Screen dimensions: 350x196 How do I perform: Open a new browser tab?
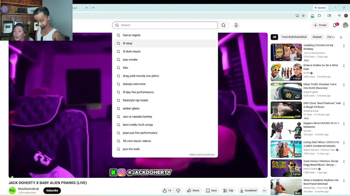[x=93, y=8]
